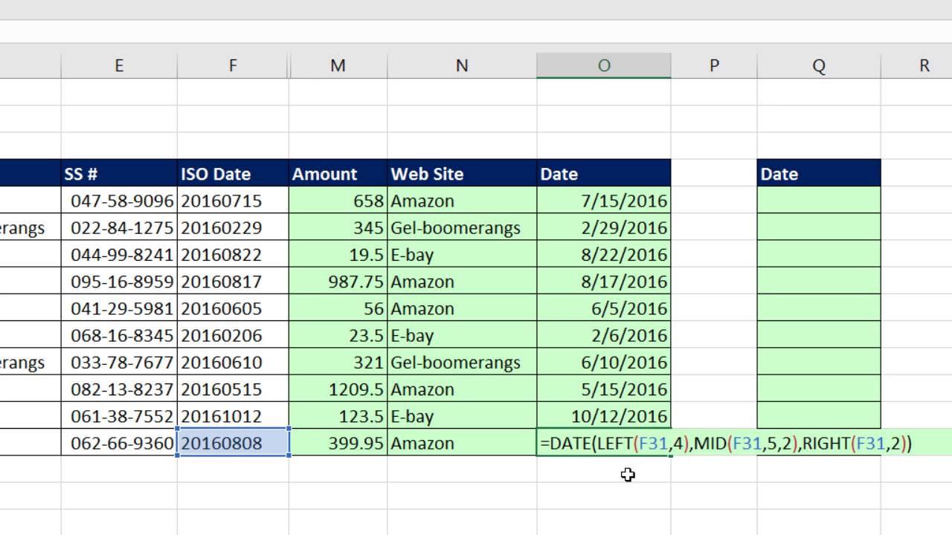Image resolution: width=952 pixels, height=535 pixels.
Task: Select Date cell 6/5/2016
Action: pyautogui.click(x=603, y=308)
